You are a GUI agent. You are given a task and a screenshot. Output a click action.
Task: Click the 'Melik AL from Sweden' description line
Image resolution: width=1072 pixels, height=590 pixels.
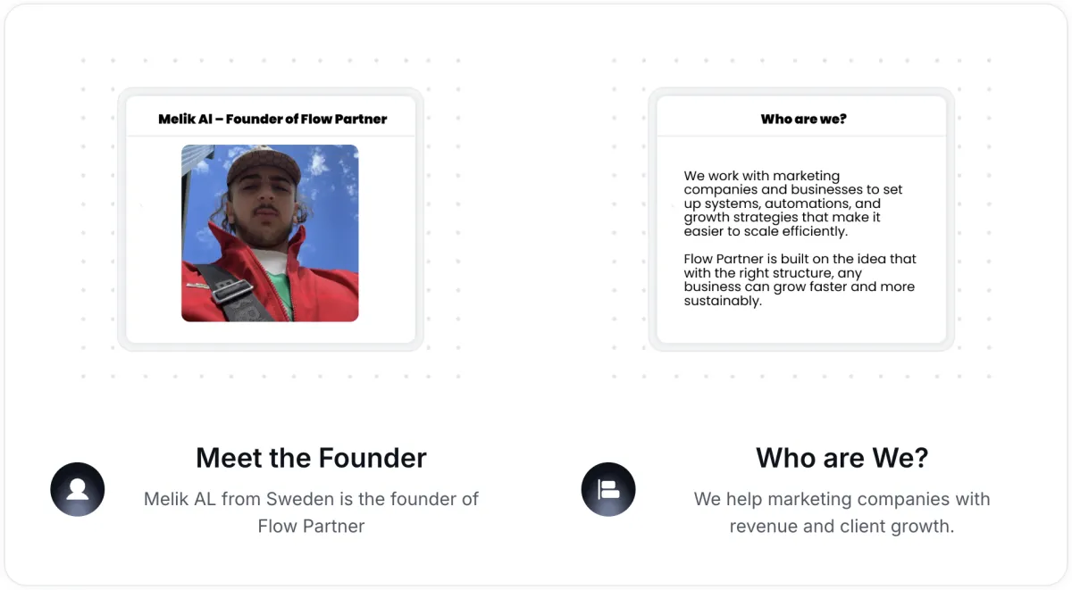point(311,499)
